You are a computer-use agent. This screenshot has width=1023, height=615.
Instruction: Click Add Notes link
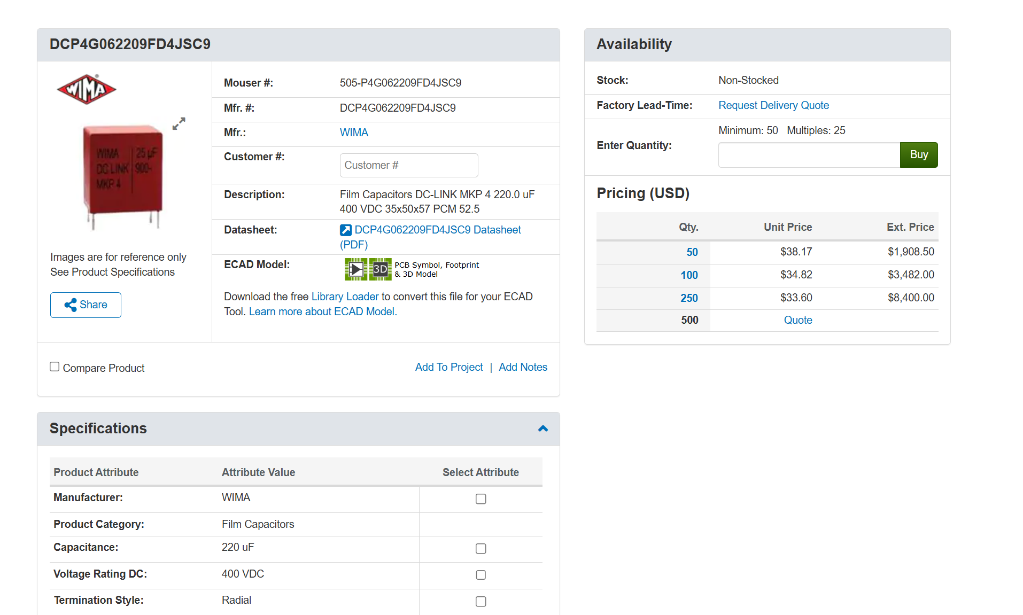click(x=523, y=367)
